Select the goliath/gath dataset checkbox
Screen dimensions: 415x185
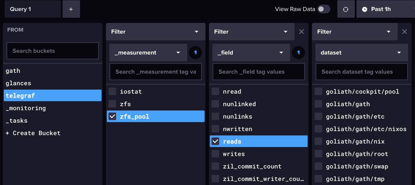coord(318,104)
